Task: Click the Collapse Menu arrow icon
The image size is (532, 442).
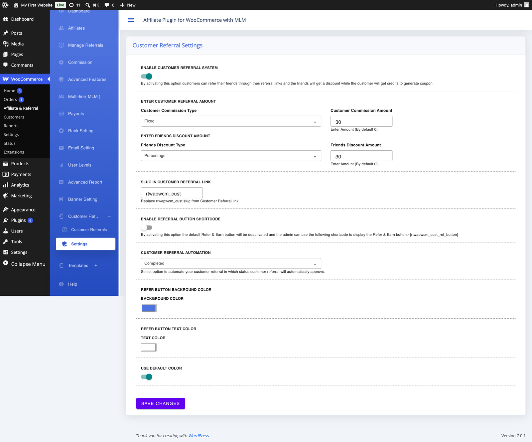Action: pyautogui.click(x=6, y=263)
